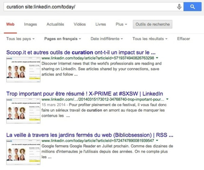Toggle the Outils de recherche button
This screenshot has height=170, width=204.
pyautogui.click(x=152, y=24)
